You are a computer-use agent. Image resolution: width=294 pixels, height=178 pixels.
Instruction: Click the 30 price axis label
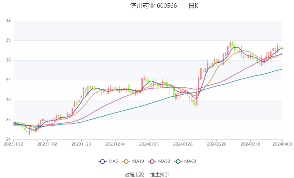click(x=8, y=99)
